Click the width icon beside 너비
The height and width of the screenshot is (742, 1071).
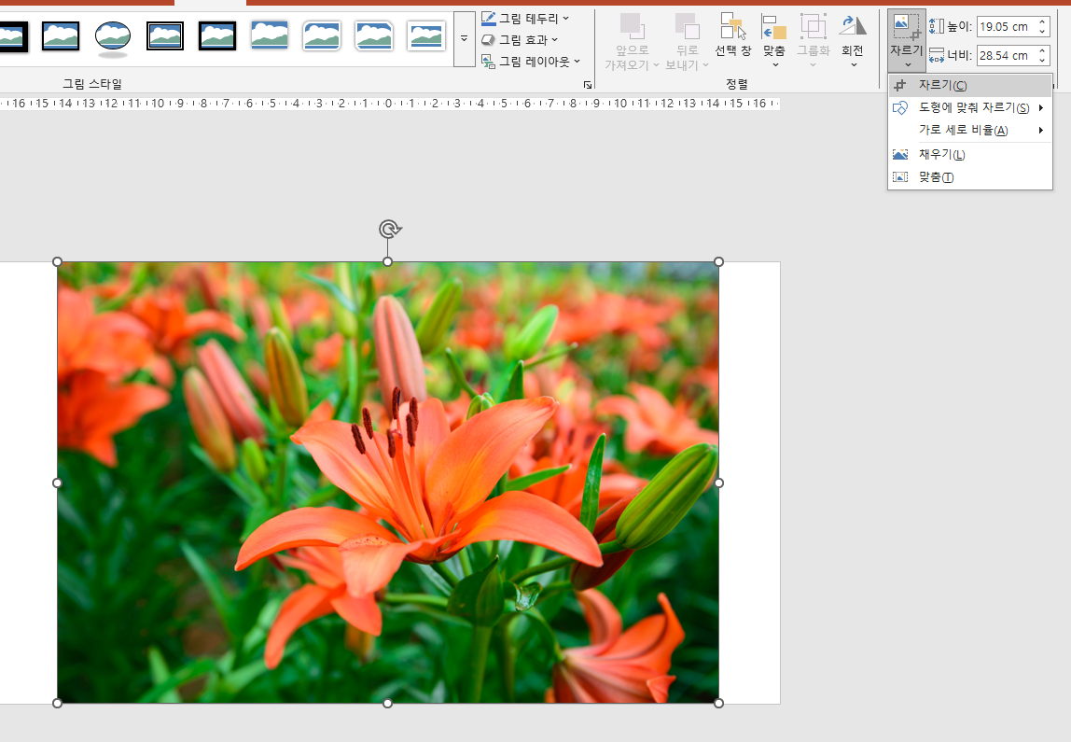[x=937, y=55]
